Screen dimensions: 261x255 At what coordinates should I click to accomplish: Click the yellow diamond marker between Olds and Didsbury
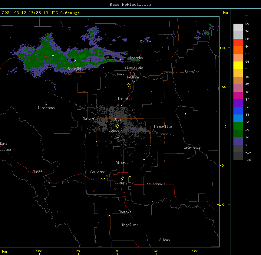117,126
